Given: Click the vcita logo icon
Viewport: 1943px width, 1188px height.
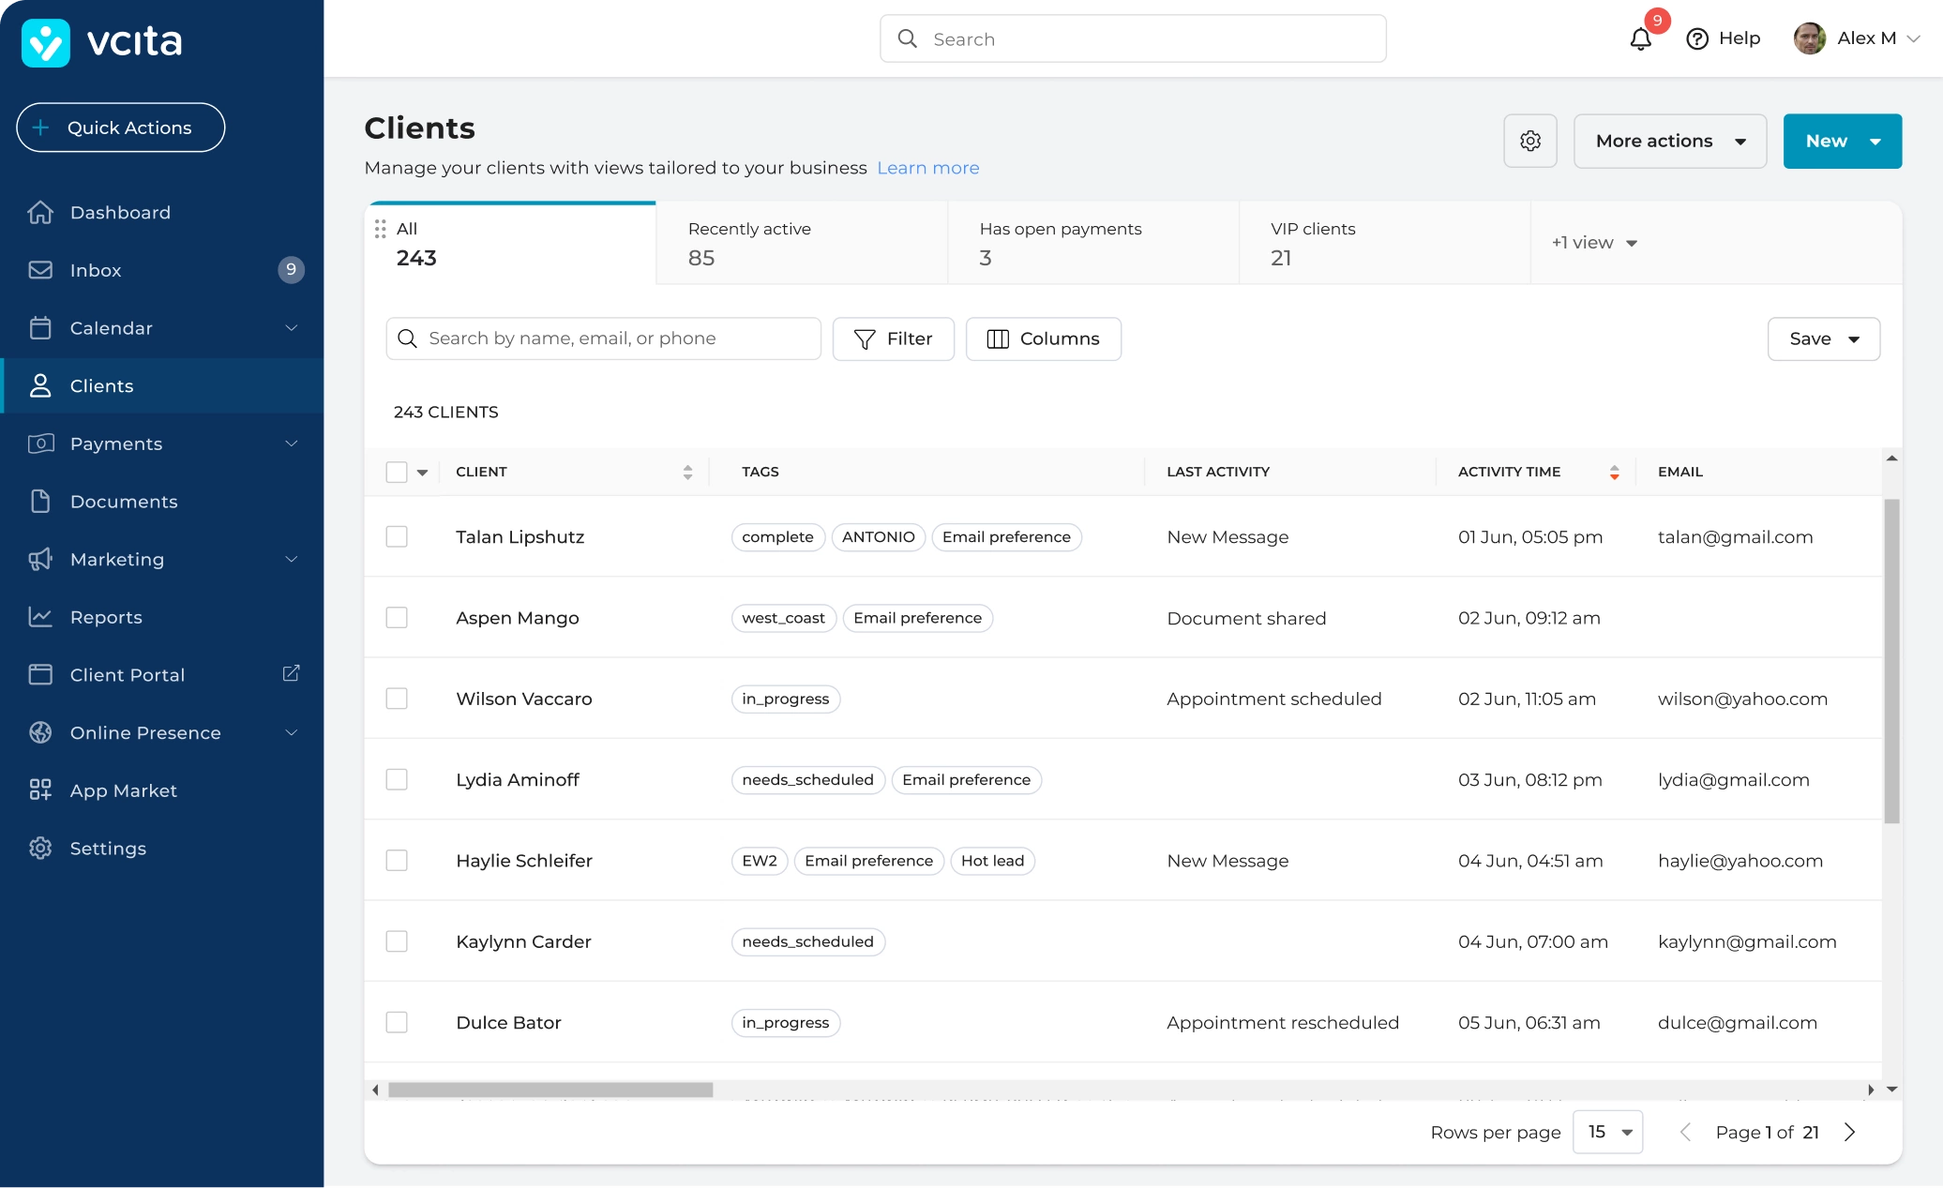Looking at the screenshot, I should pyautogui.click(x=46, y=42).
